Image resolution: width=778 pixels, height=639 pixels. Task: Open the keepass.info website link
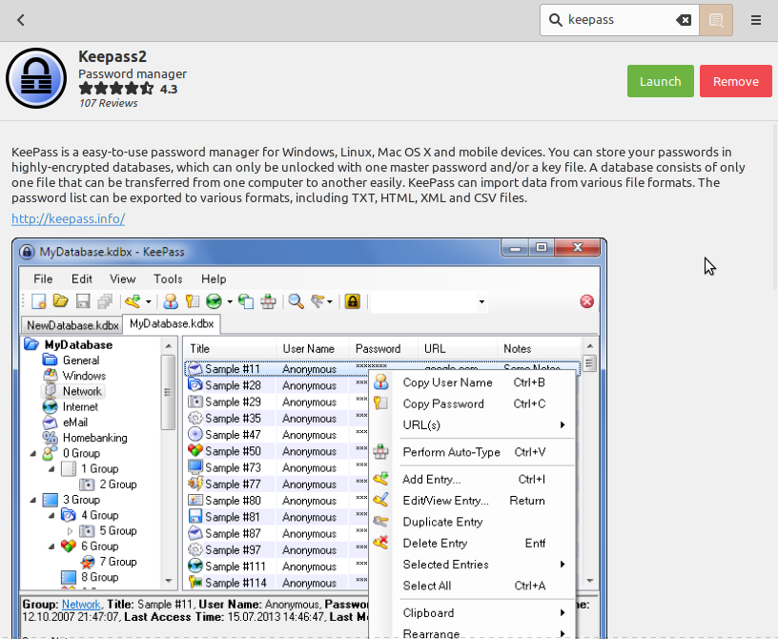(68, 218)
